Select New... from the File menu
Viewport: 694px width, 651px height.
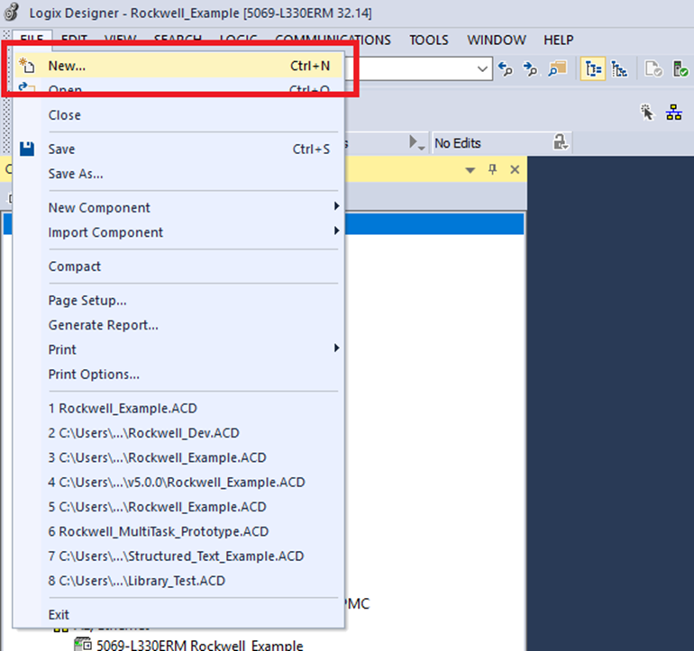(67, 66)
